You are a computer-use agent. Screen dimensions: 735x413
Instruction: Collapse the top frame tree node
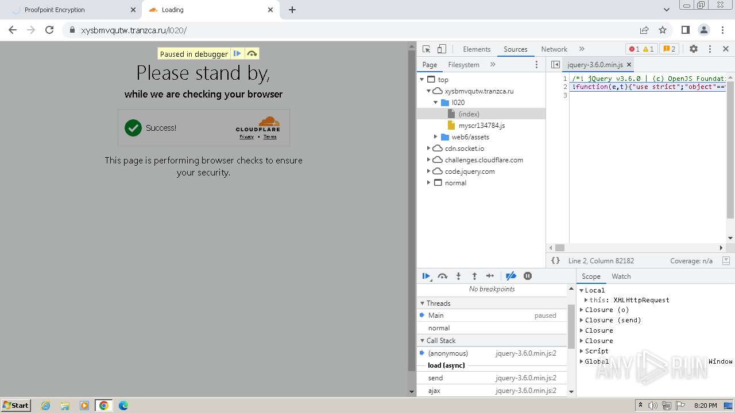pos(422,80)
